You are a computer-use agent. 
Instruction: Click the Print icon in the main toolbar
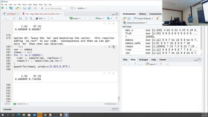[x=35, y=8]
